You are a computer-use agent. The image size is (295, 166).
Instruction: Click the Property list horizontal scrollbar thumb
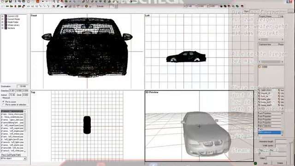(264, 39)
